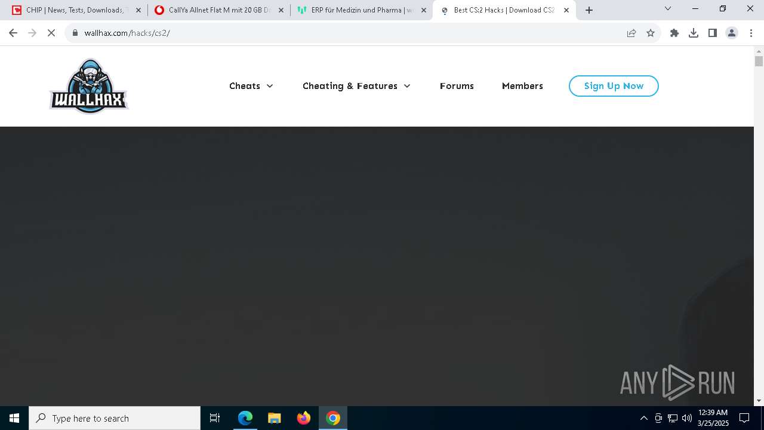The height and width of the screenshot is (430, 764).
Task: Open Task View on the taskbar
Action: (215, 418)
